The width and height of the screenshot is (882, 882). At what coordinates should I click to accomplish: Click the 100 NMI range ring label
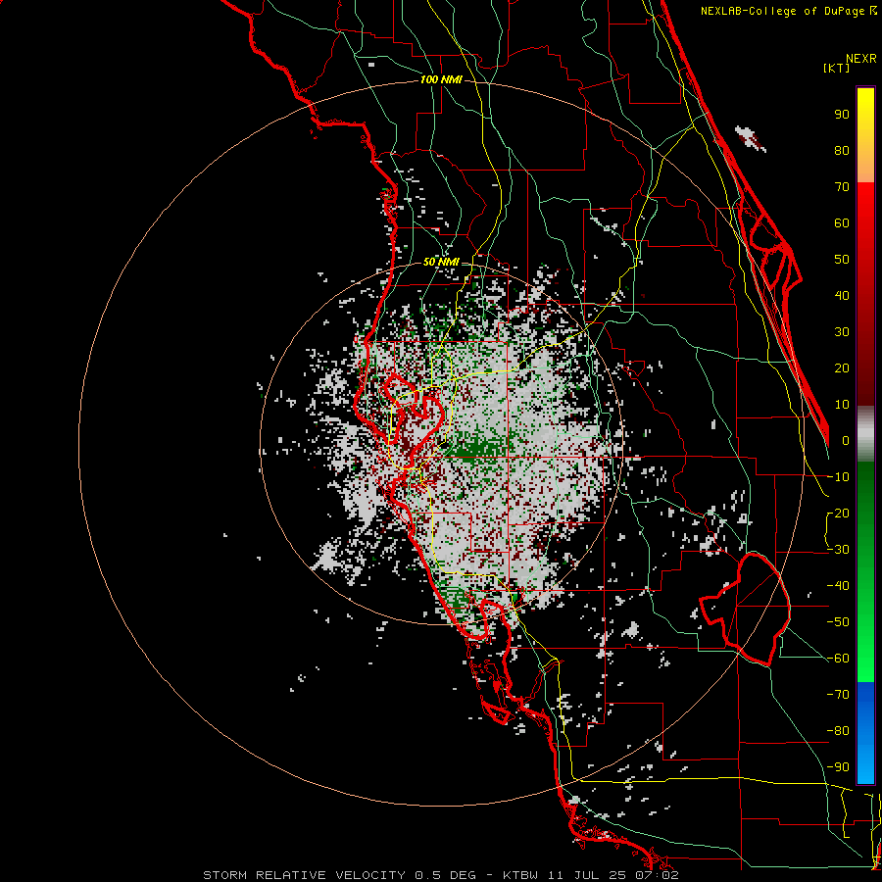click(x=441, y=79)
